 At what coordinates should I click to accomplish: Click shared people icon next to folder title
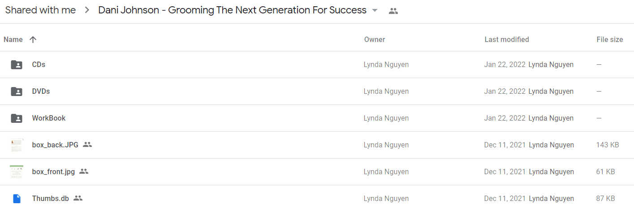[x=393, y=11]
